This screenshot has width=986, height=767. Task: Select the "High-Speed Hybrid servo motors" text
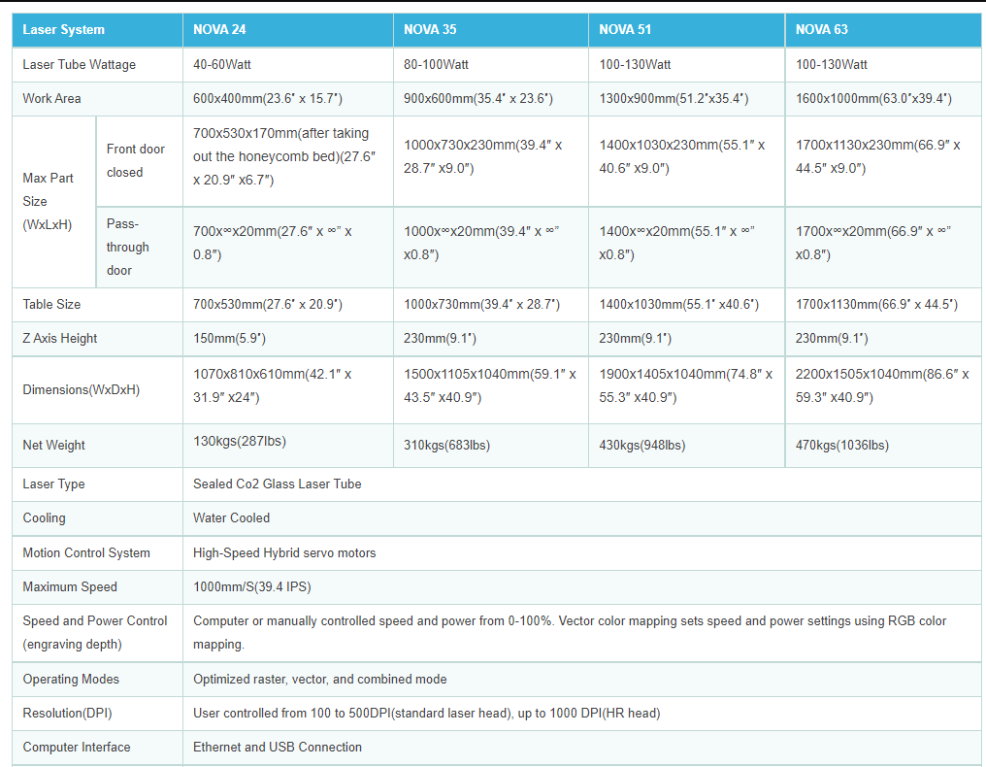(284, 552)
